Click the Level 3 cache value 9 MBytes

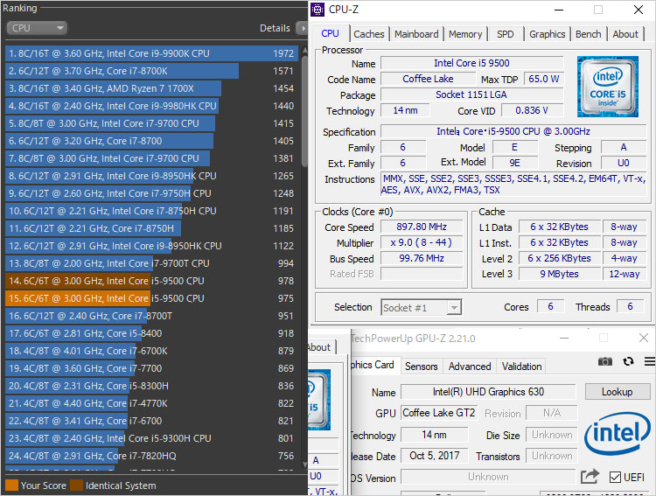point(560,274)
